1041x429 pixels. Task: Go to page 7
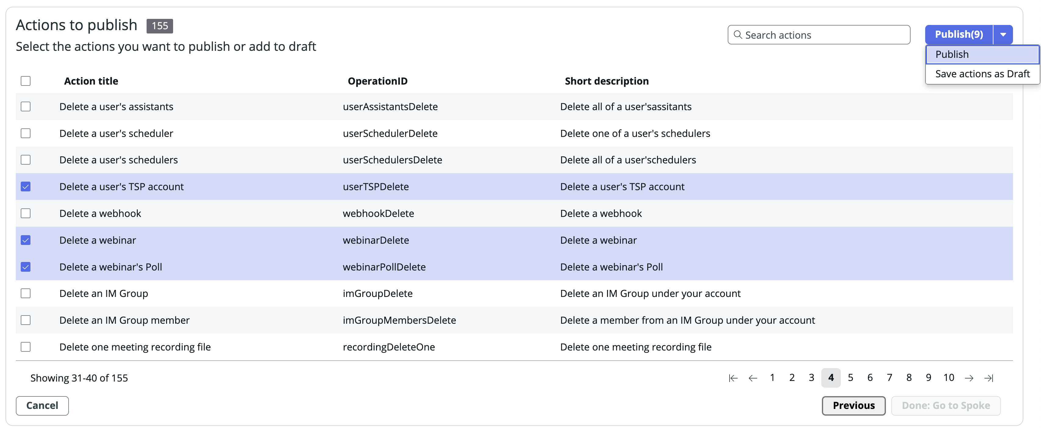(890, 378)
